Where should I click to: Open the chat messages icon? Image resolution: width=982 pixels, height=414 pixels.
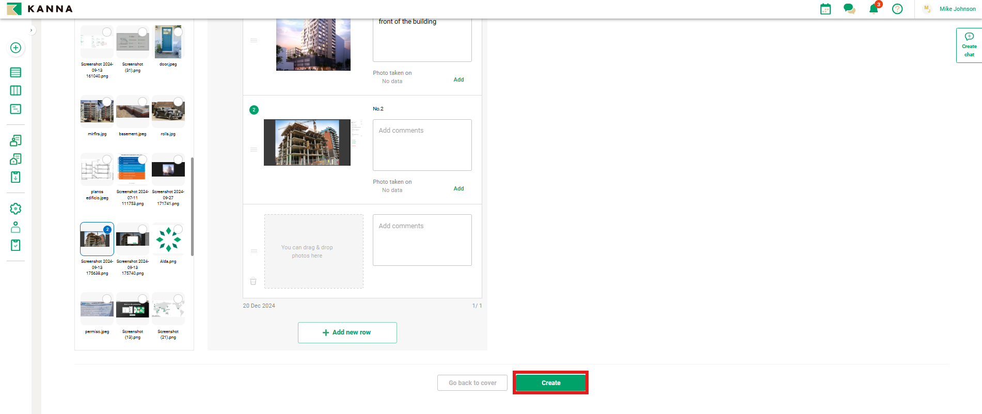point(849,9)
